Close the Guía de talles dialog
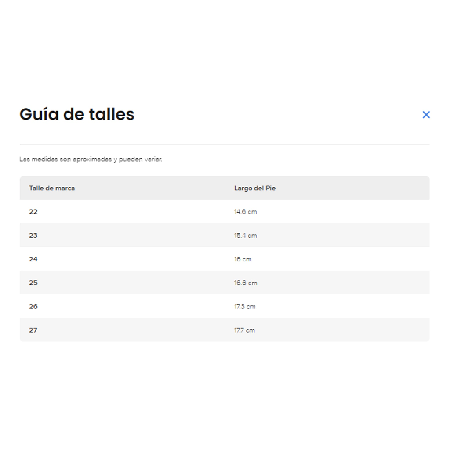Image resolution: width=450 pixels, height=450 pixels. pyautogui.click(x=426, y=115)
